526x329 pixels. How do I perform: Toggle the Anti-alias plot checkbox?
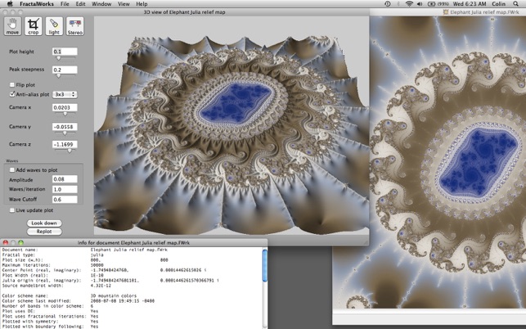[11, 94]
